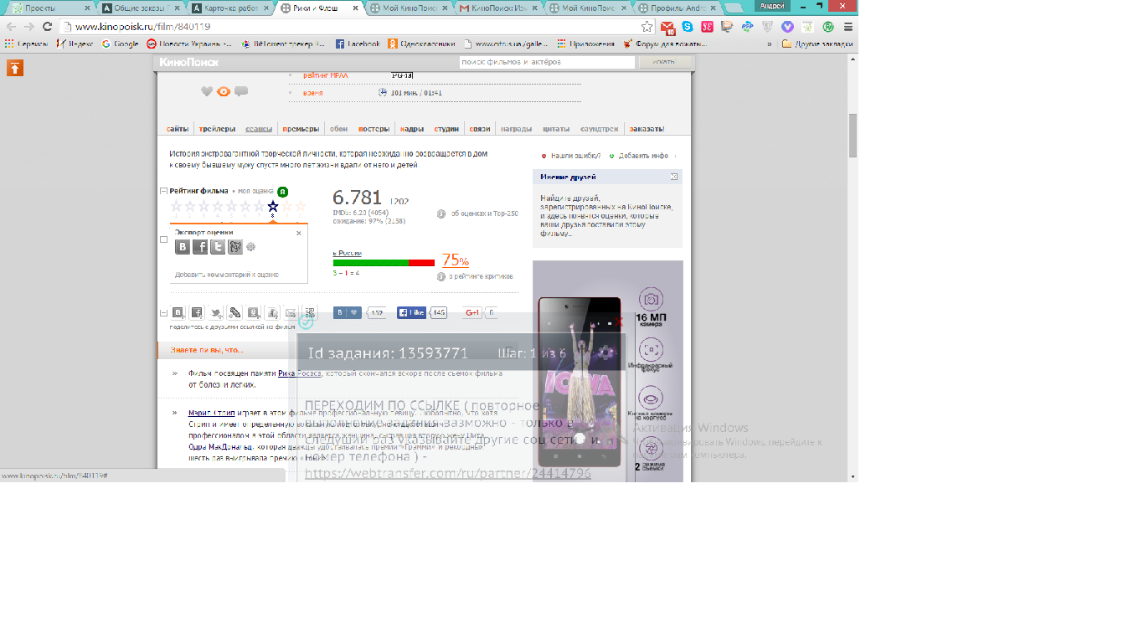
Task: Bookmark page with the star icon
Action: click(x=647, y=27)
